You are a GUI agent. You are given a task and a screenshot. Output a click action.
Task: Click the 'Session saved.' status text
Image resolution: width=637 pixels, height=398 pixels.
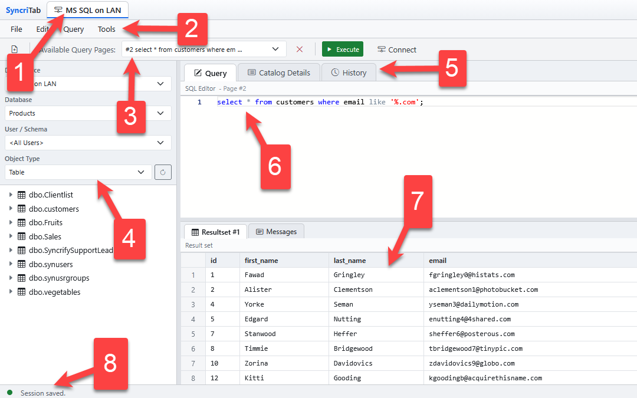[x=43, y=393]
